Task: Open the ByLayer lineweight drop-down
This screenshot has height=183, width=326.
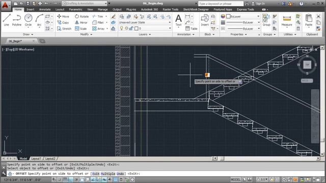Action: (243, 22)
